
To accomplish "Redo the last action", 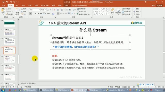I will tap(11, 2).
